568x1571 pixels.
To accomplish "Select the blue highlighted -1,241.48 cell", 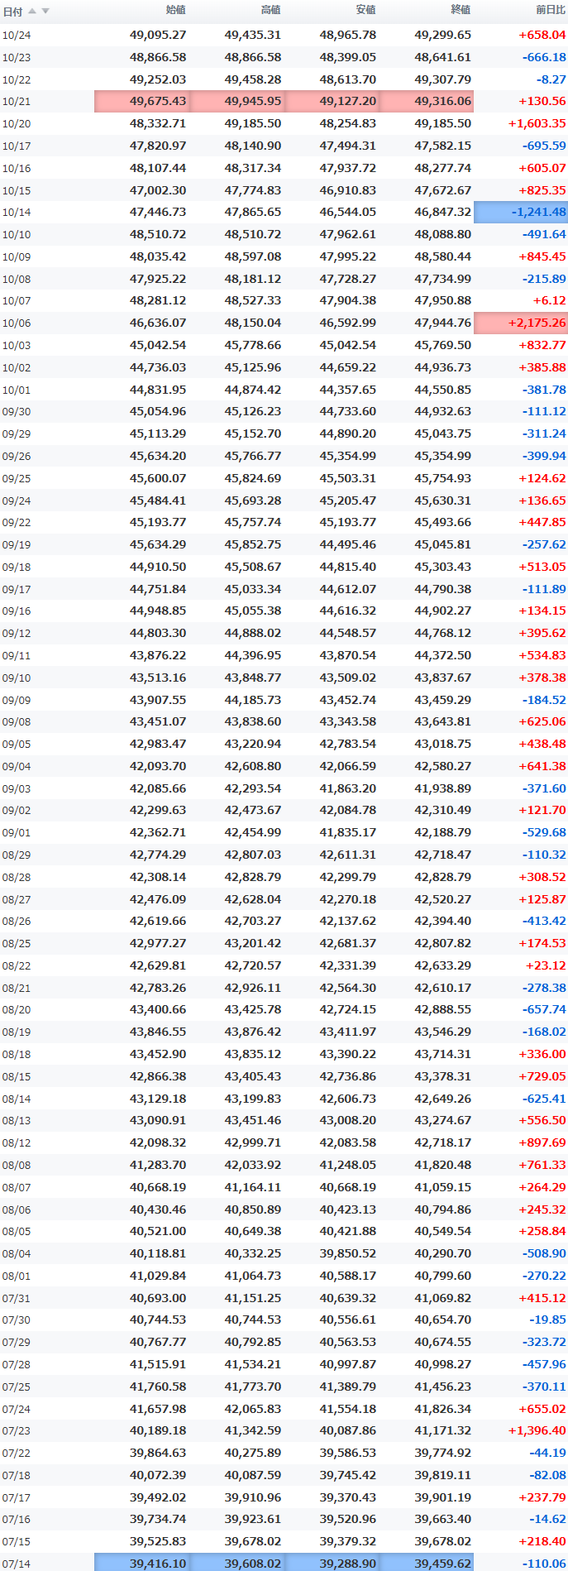I will (x=521, y=212).
